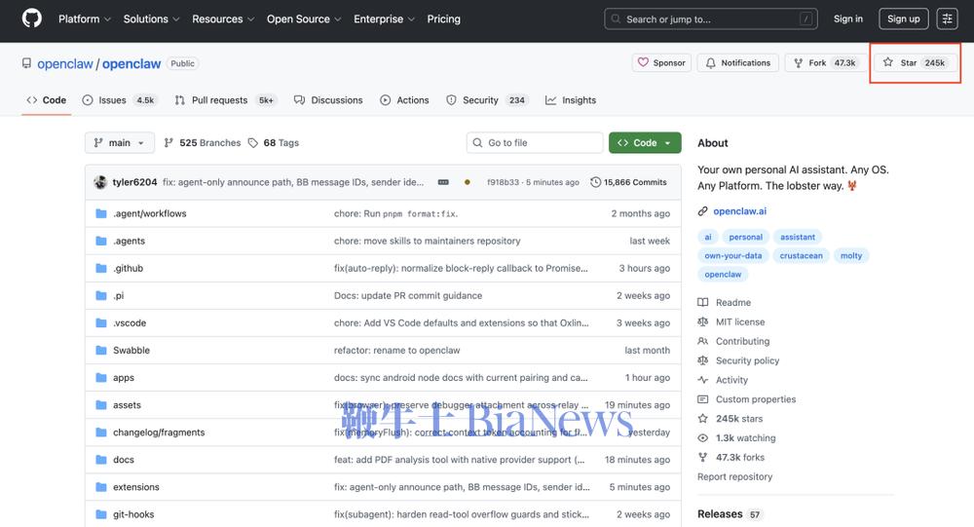974x527 pixels.
Task: Star the openclaw repository
Action: (914, 62)
